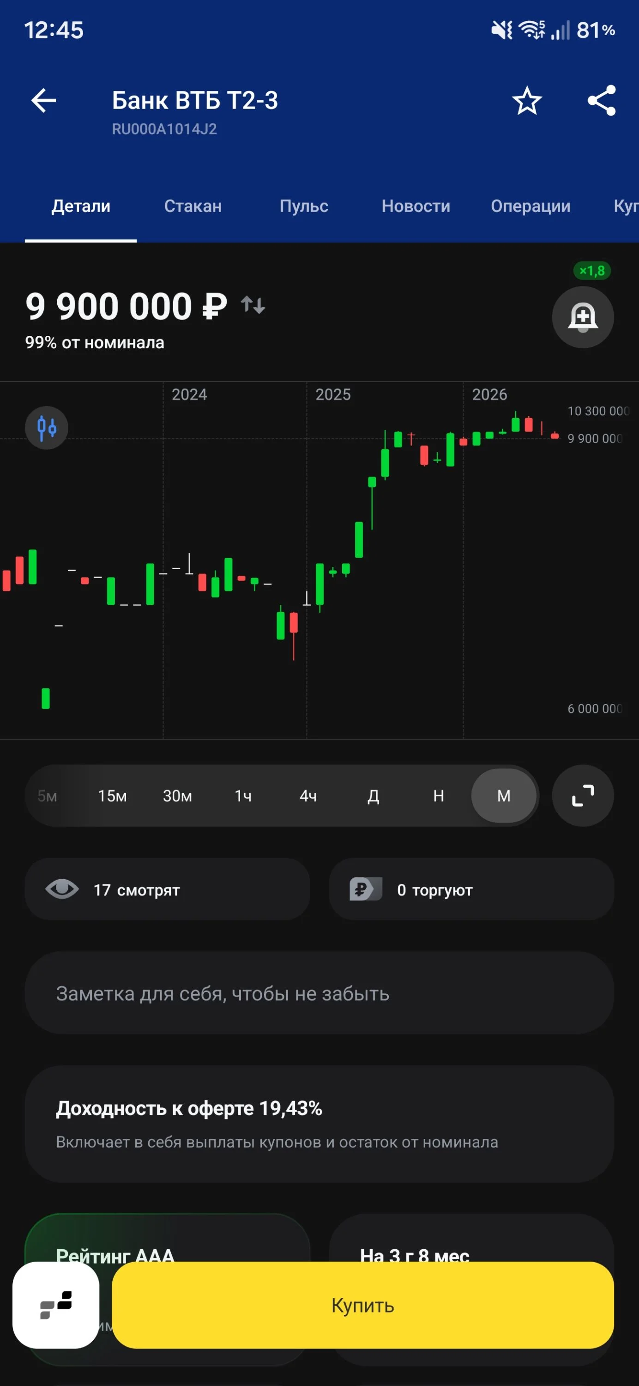Switch chart type with candlestick icon
This screenshot has width=639, height=1386.
[47, 428]
